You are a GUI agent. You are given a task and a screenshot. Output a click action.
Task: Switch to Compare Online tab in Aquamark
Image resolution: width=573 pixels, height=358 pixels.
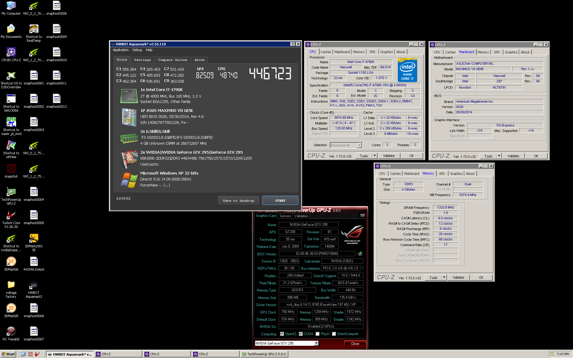[173, 60]
